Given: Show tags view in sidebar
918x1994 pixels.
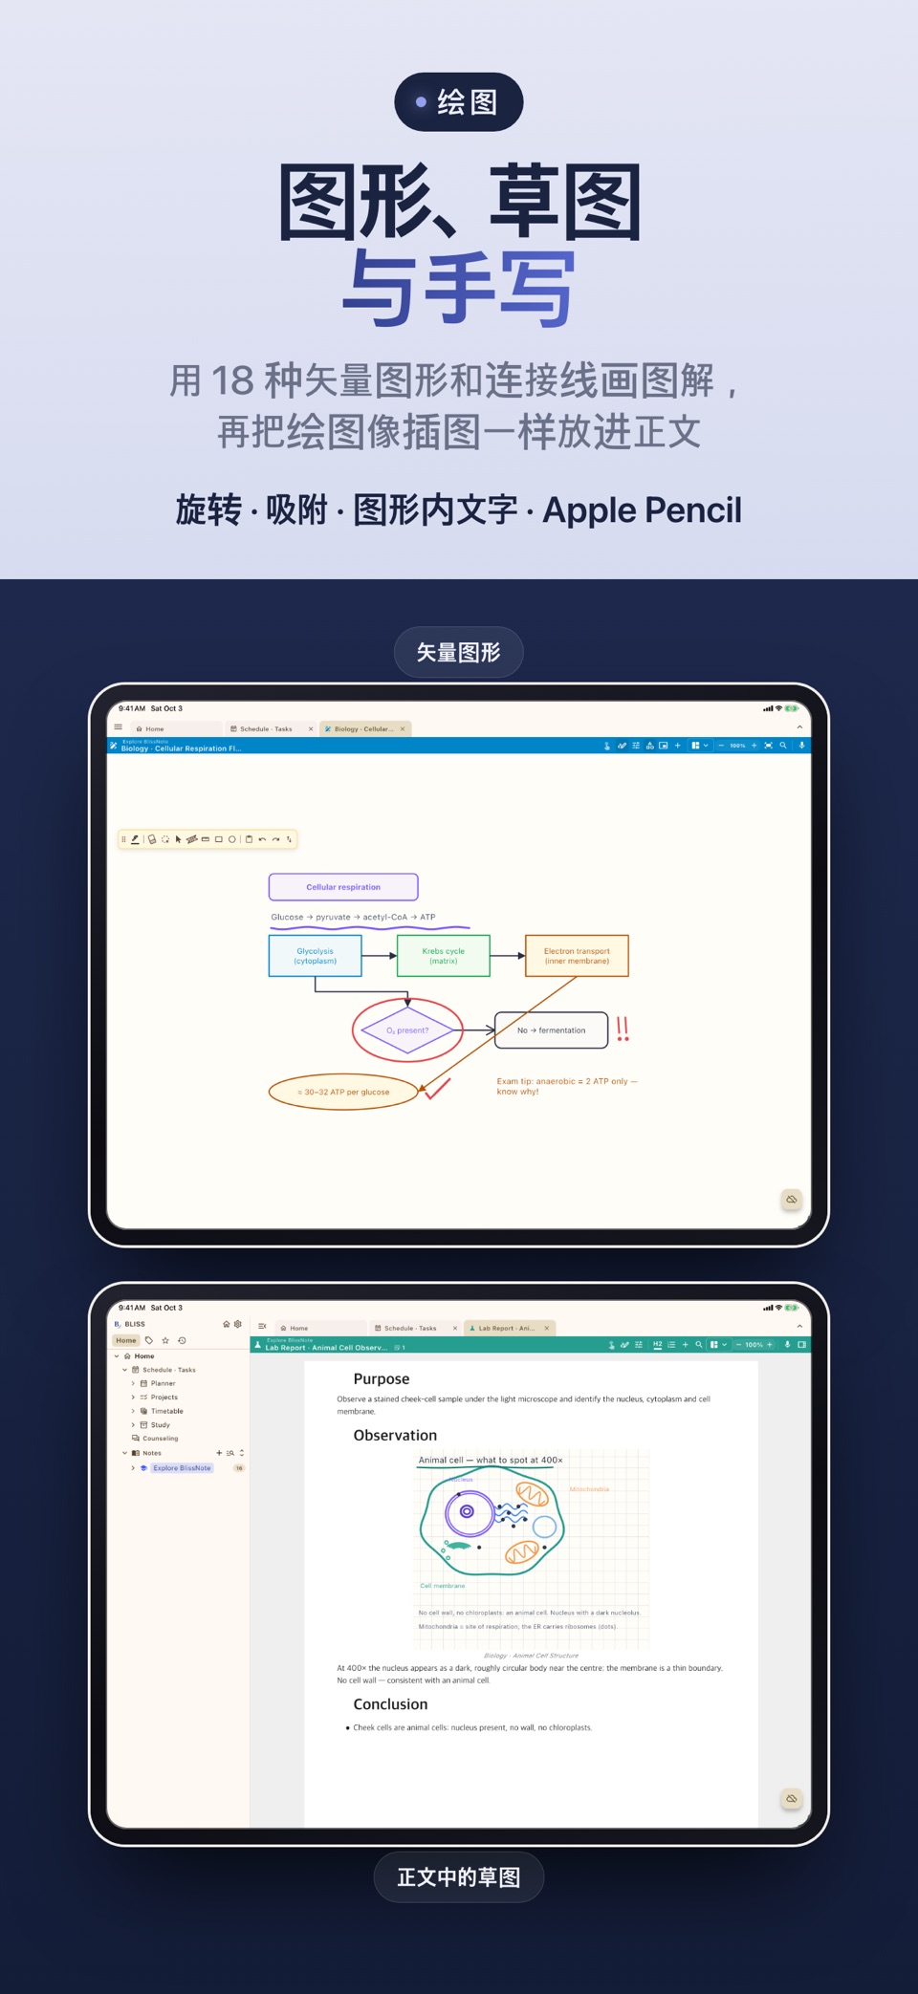Looking at the screenshot, I should pyautogui.click(x=149, y=1340).
